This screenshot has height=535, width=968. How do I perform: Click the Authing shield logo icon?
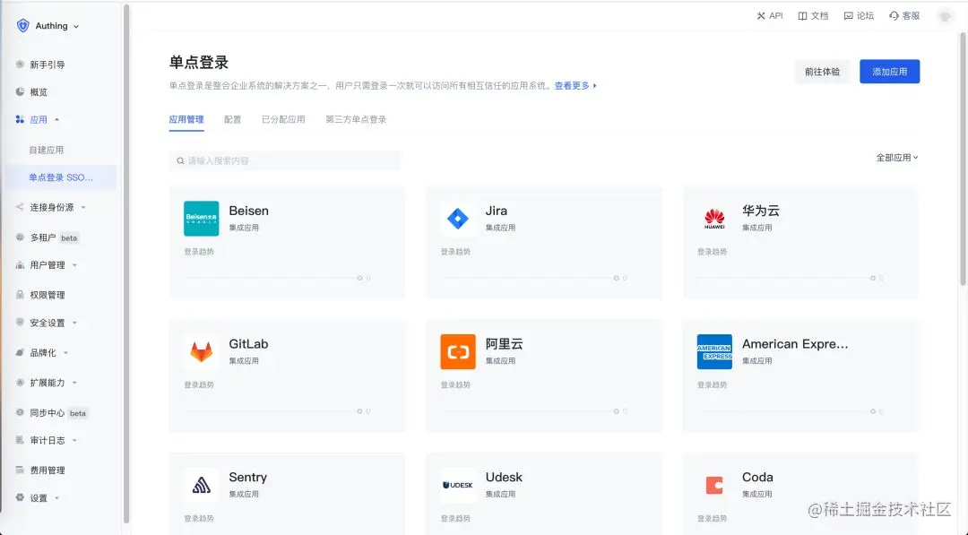(x=22, y=25)
